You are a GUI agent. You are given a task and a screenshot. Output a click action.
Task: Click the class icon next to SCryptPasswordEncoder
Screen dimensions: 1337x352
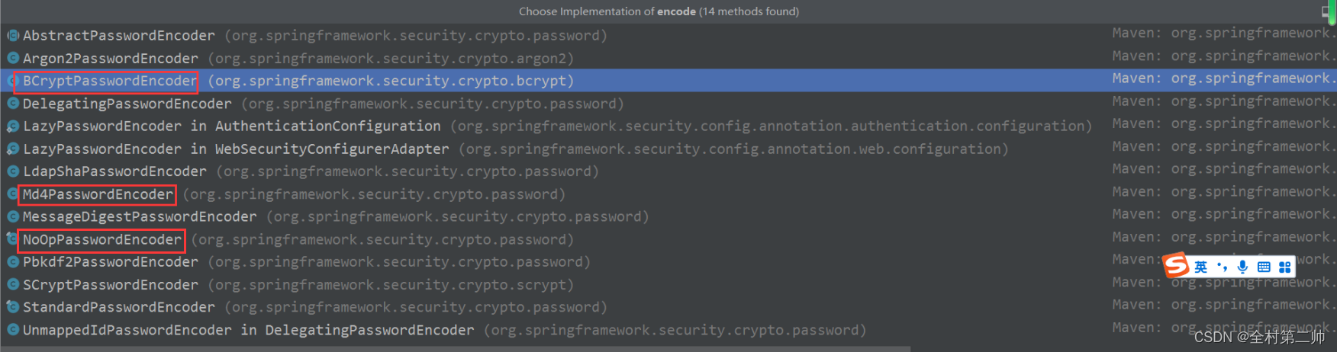(x=13, y=284)
